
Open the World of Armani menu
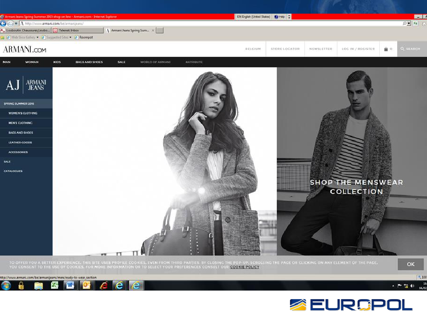tap(155, 62)
